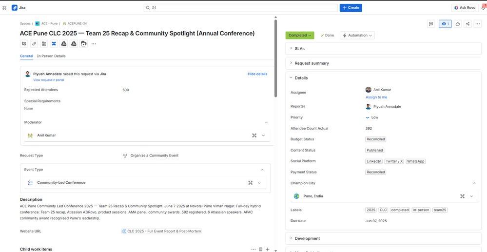Screen dimensions: 487x252
Task: Click the give feedback icon
Action: coord(431,24)
